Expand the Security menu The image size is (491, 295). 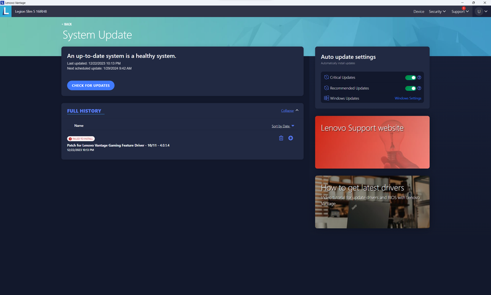coord(437,11)
